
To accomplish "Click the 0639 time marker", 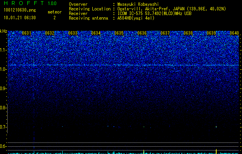I will [x=211, y=33].
